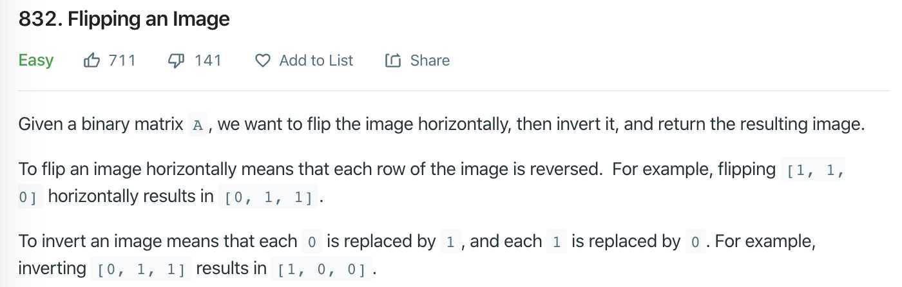
Task: Select the Add to List label
Action: 316,60
